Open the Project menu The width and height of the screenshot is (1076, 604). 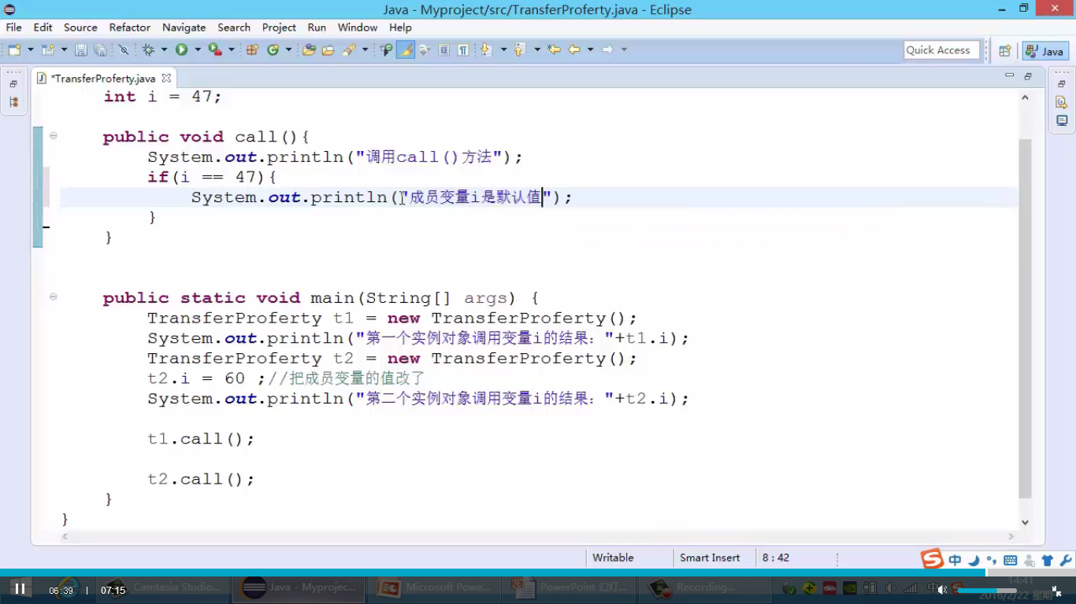(279, 27)
